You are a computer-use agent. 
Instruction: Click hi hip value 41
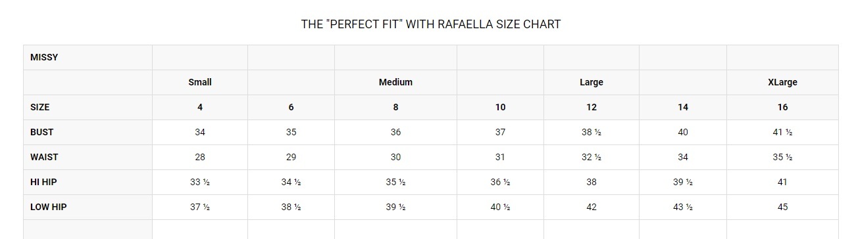point(782,182)
